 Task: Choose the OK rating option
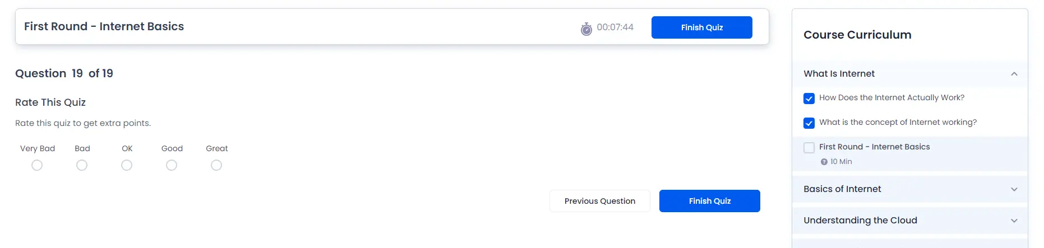(127, 165)
